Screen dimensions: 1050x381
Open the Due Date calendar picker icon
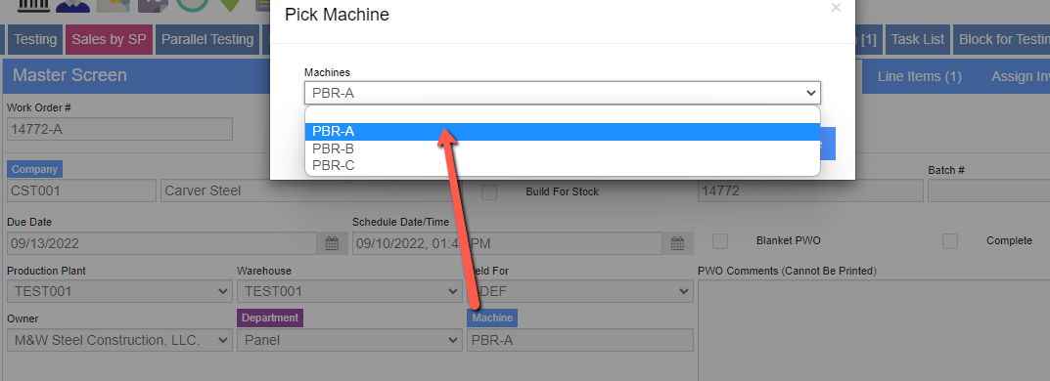(x=332, y=243)
